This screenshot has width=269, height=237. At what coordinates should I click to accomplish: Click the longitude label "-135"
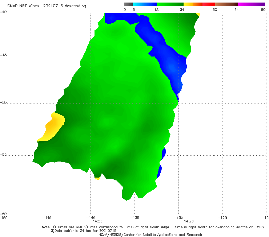point(134,218)
